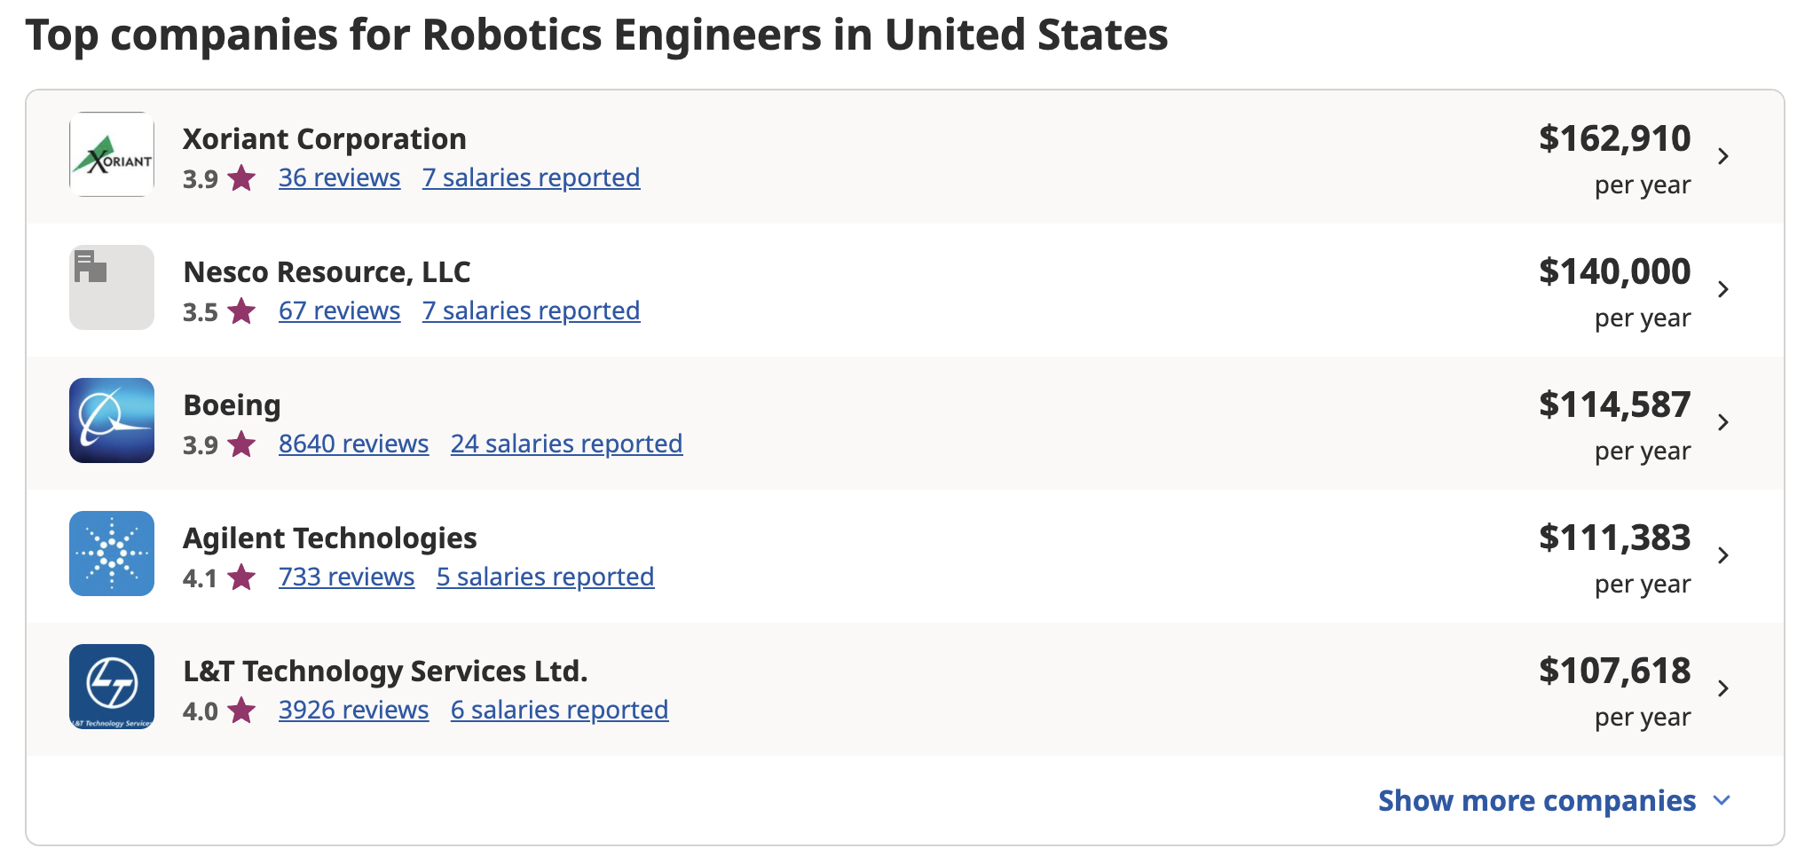Open L&T Technology Services salary chevron

tap(1723, 688)
